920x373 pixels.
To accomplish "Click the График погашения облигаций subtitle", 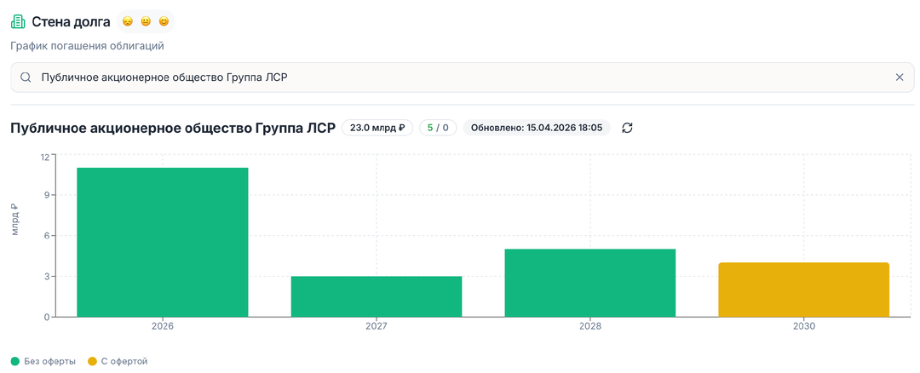I will [87, 46].
